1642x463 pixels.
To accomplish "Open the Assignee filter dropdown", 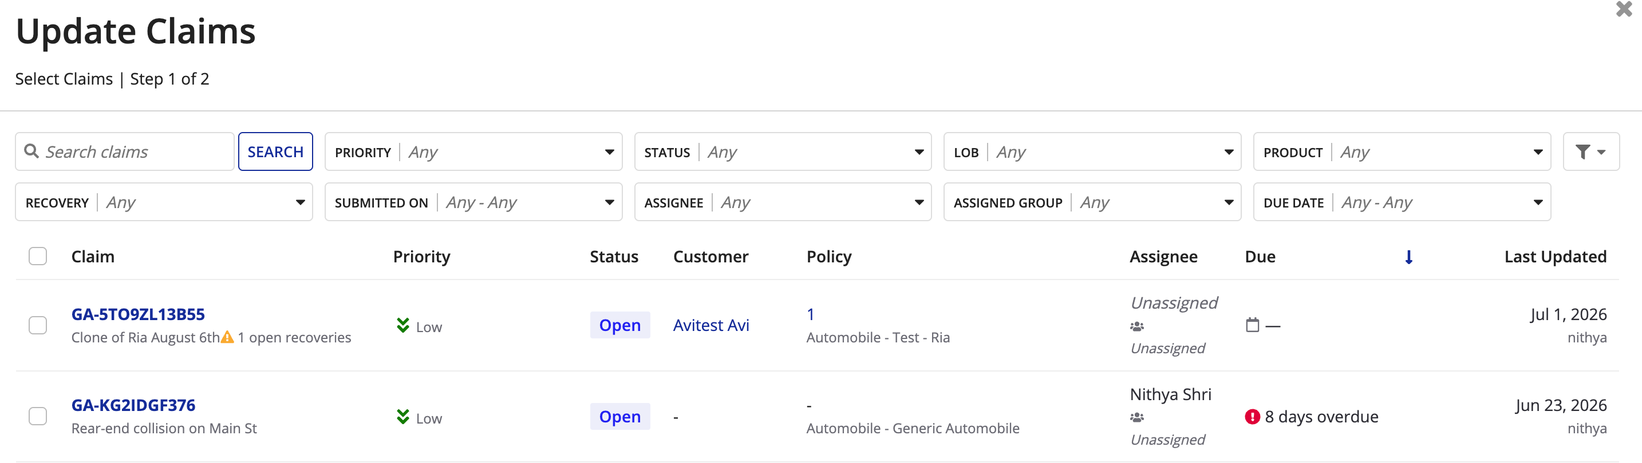I will point(783,202).
